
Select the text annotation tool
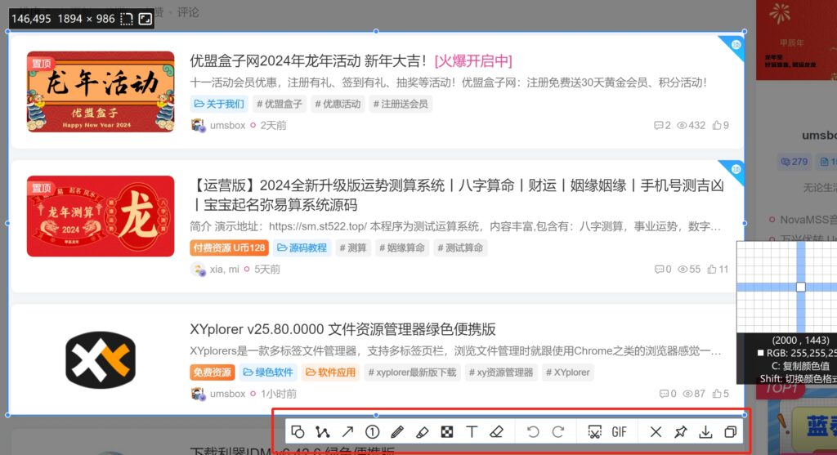click(472, 431)
